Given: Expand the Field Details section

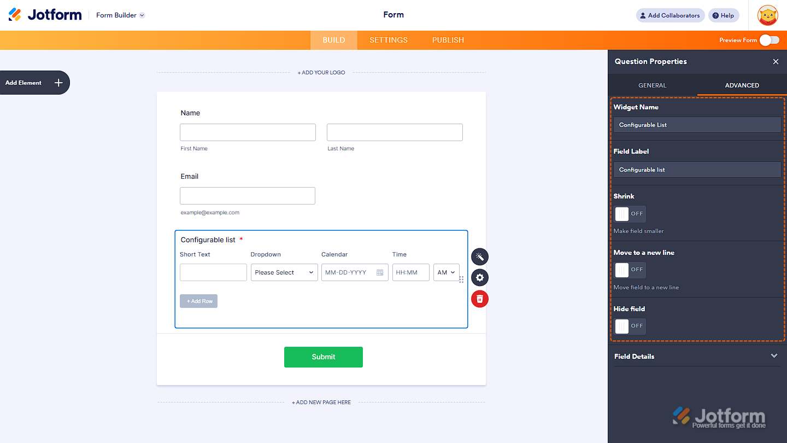Looking at the screenshot, I should [774, 355].
